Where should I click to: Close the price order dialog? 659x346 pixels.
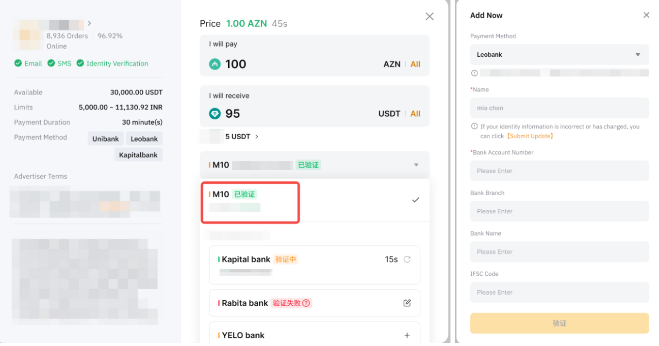(x=429, y=16)
